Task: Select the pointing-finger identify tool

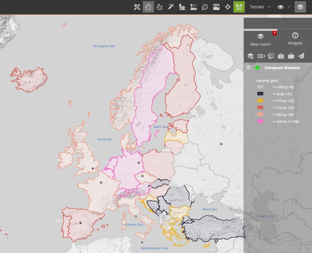Action: coord(160,7)
